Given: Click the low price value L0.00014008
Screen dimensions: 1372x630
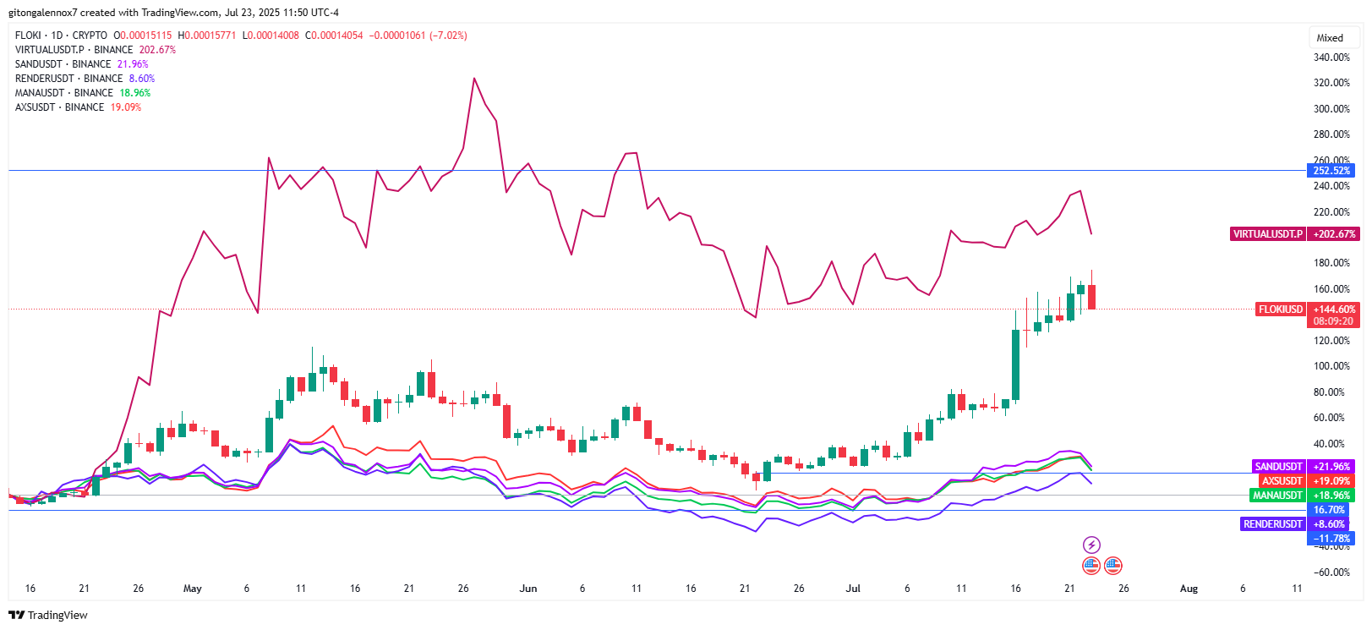Looking at the screenshot, I should tap(271, 36).
